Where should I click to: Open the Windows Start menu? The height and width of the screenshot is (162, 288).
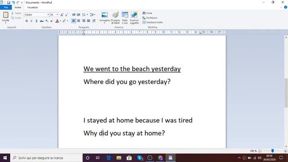[x=5, y=158]
